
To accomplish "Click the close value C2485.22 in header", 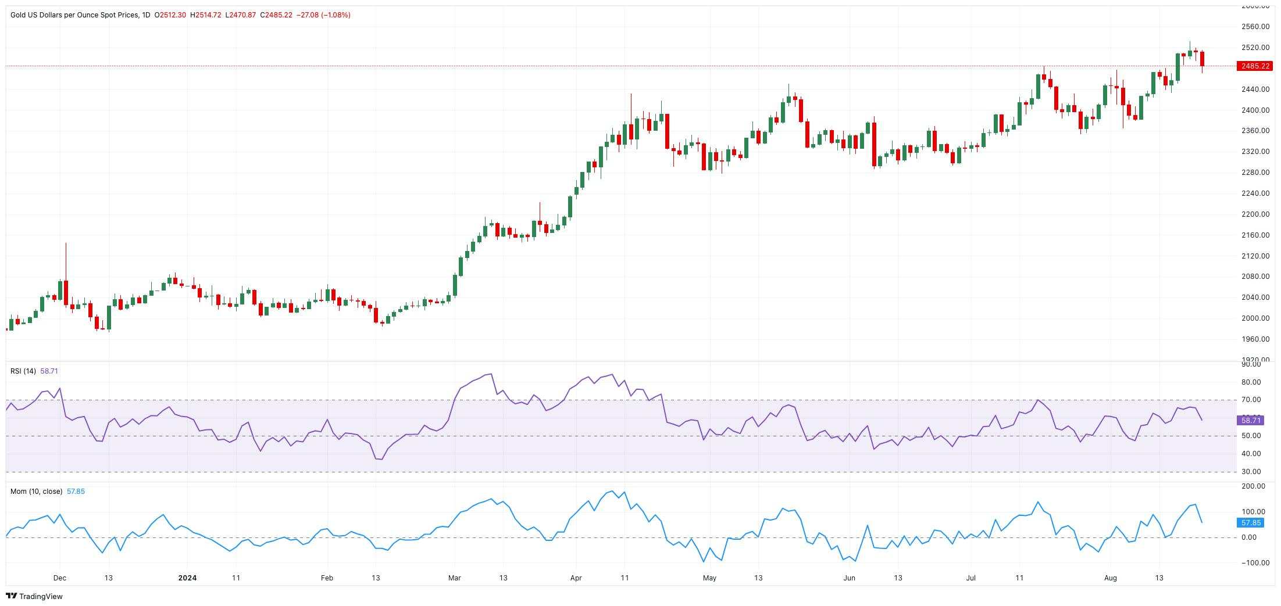I will 276,15.
